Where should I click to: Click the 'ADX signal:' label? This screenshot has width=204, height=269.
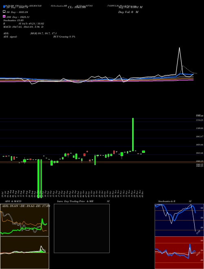click(10, 37)
